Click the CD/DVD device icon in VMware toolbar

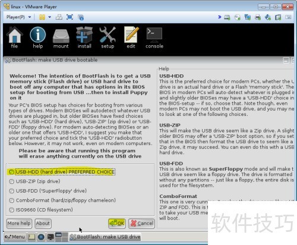pyautogui.click(x=237, y=17)
